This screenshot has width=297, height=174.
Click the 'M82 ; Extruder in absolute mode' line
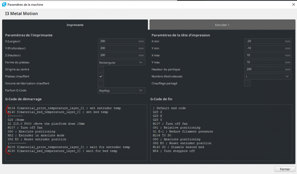pos(36,135)
